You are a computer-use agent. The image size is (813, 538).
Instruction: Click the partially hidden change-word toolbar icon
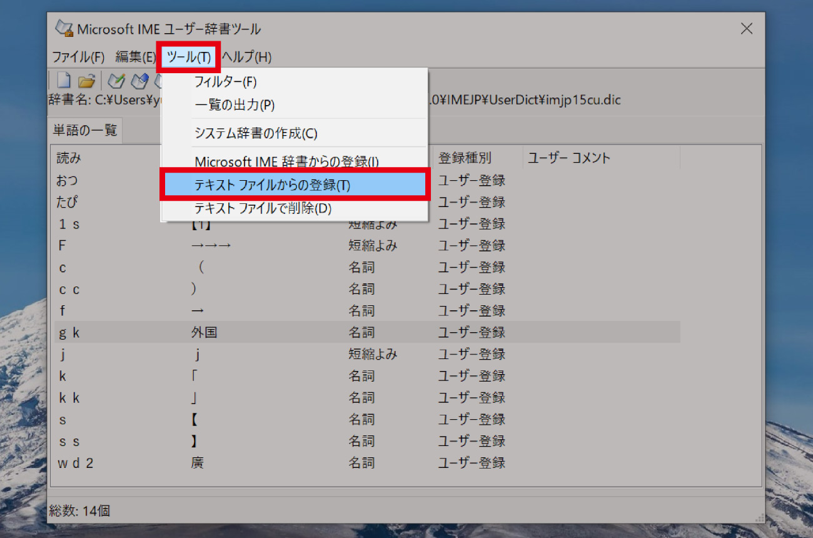[x=158, y=80]
